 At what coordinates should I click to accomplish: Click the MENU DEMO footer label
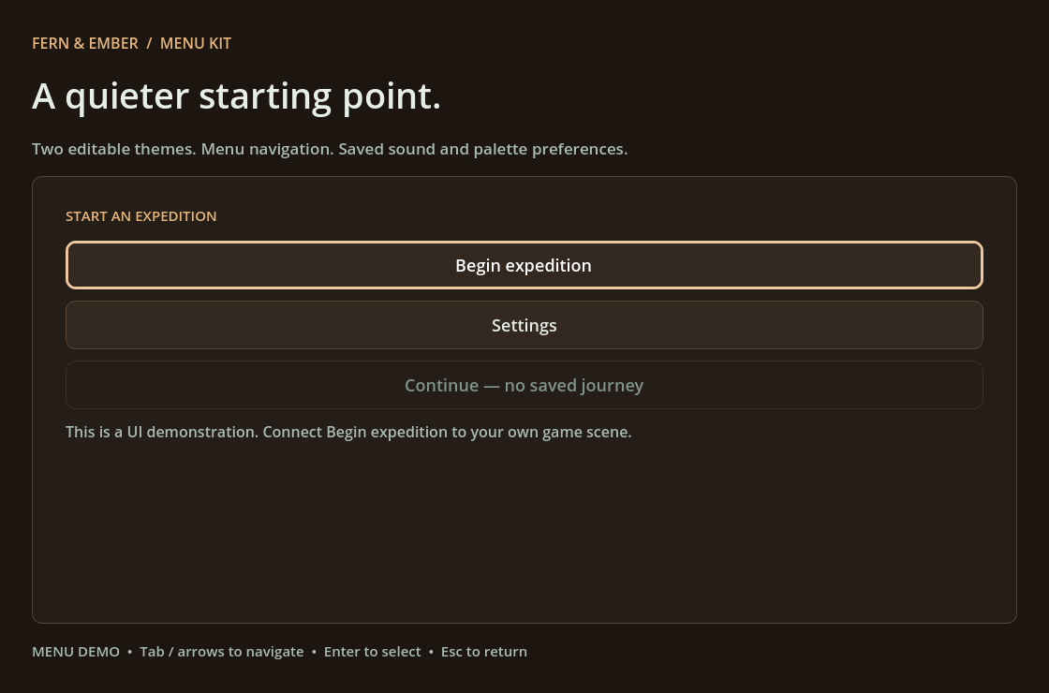tap(76, 652)
